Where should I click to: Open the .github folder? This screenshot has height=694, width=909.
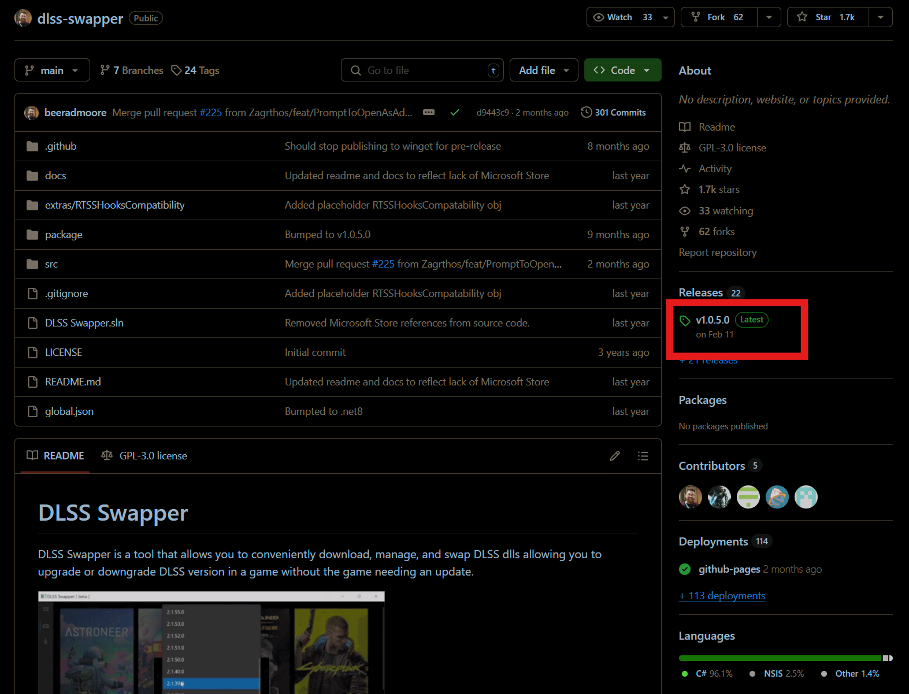click(x=61, y=146)
